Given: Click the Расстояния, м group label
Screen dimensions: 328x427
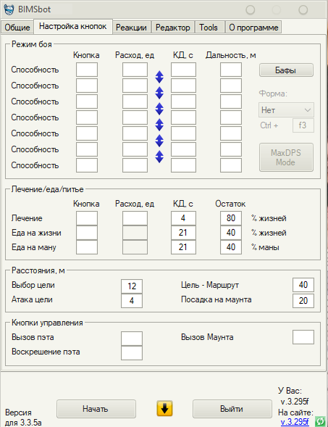Looking at the screenshot, I should [x=38, y=270].
